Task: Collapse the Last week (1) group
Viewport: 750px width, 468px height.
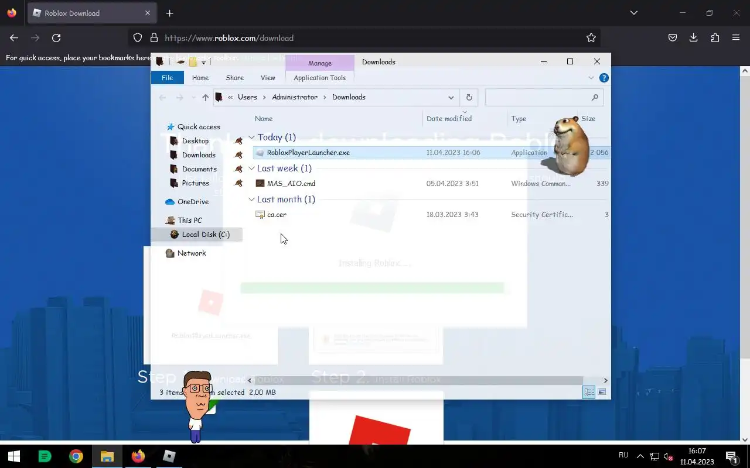Action: point(251,168)
